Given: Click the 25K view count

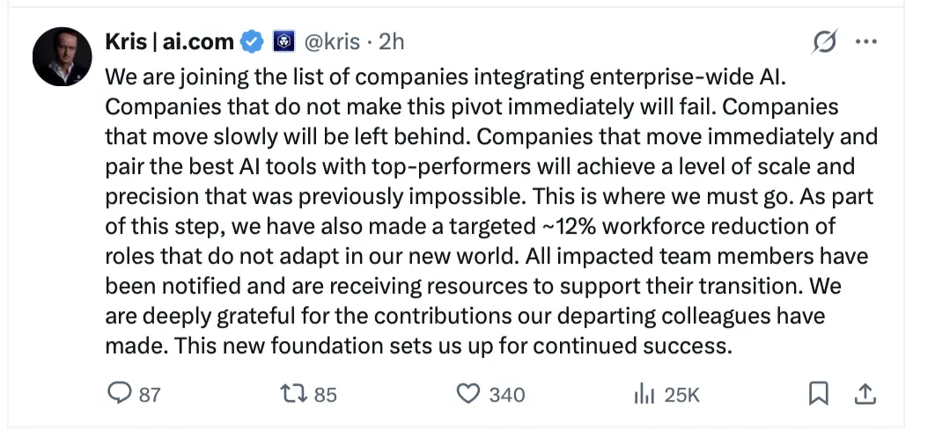Looking at the screenshot, I should coord(681,395).
